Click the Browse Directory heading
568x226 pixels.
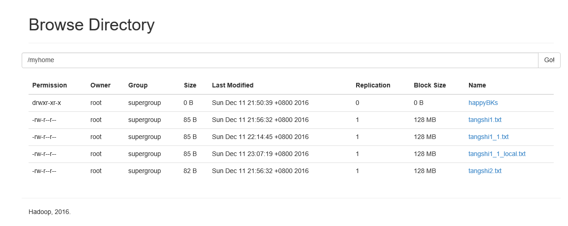point(92,25)
